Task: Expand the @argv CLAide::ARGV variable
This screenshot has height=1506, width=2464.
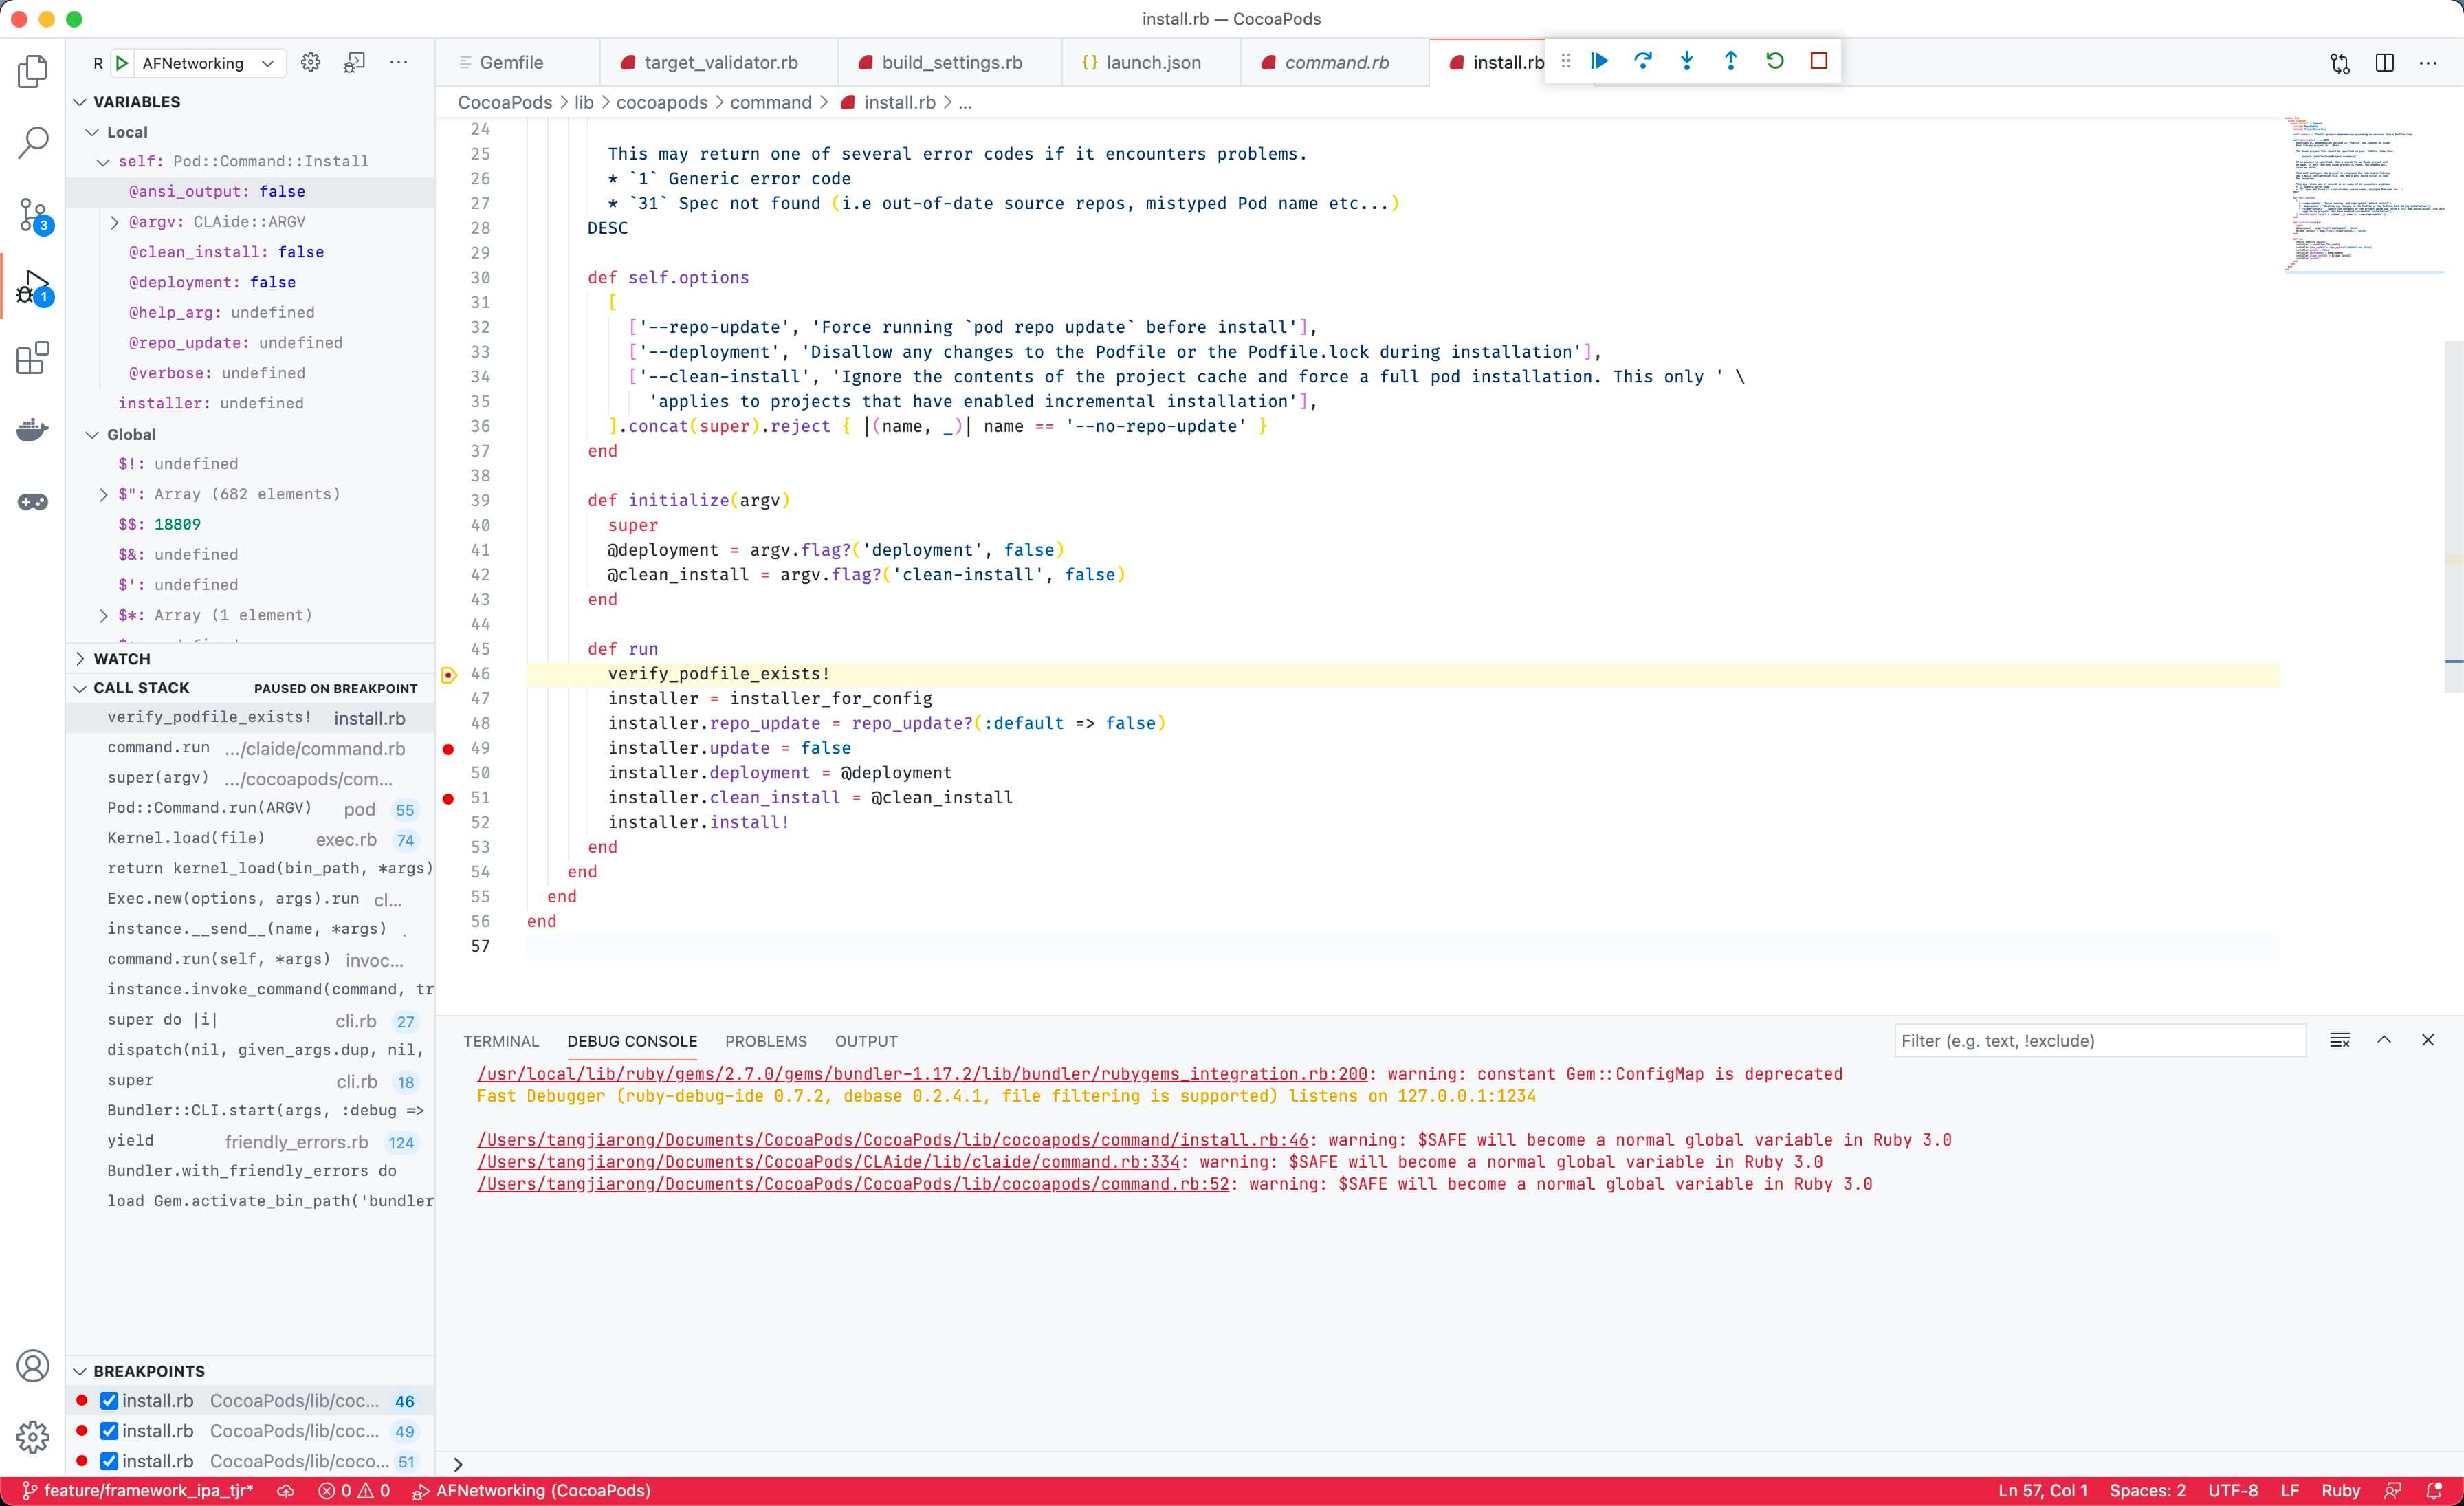Action: pyautogui.click(x=114, y=222)
